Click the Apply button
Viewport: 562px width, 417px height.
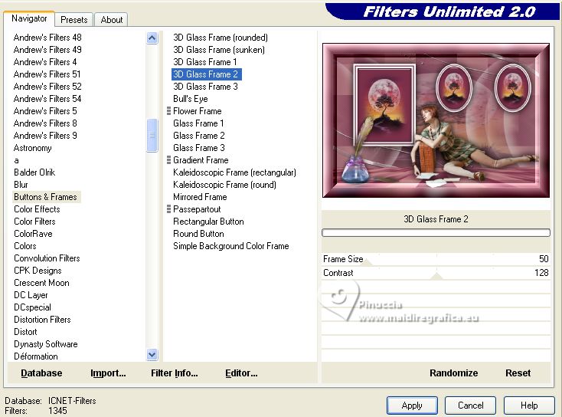[412, 406]
